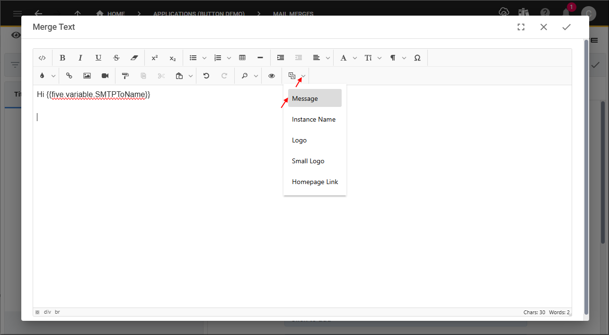Toggle preview eye icon
This screenshot has width=609, height=335.
272,76
